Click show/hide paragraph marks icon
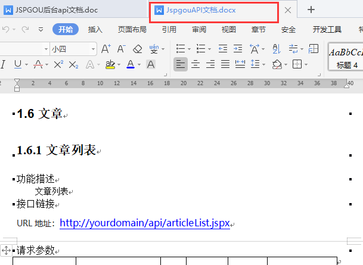This screenshot has height=265, width=363. pos(293,49)
